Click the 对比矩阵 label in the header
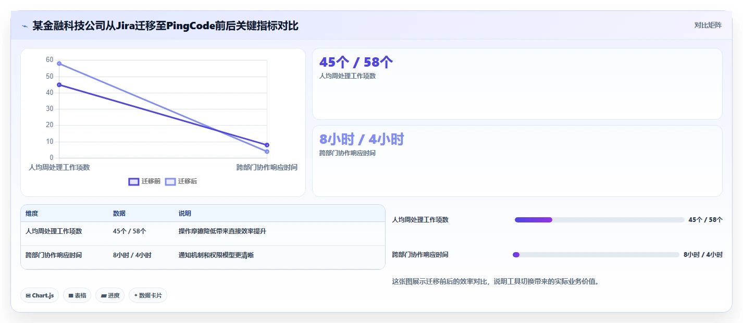The width and height of the screenshot is (743, 323). click(708, 25)
